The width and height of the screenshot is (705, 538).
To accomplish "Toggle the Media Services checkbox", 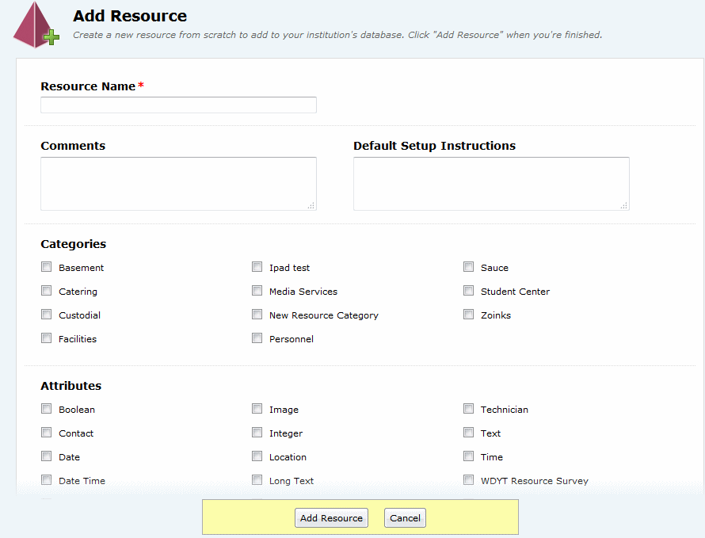I will pos(257,291).
